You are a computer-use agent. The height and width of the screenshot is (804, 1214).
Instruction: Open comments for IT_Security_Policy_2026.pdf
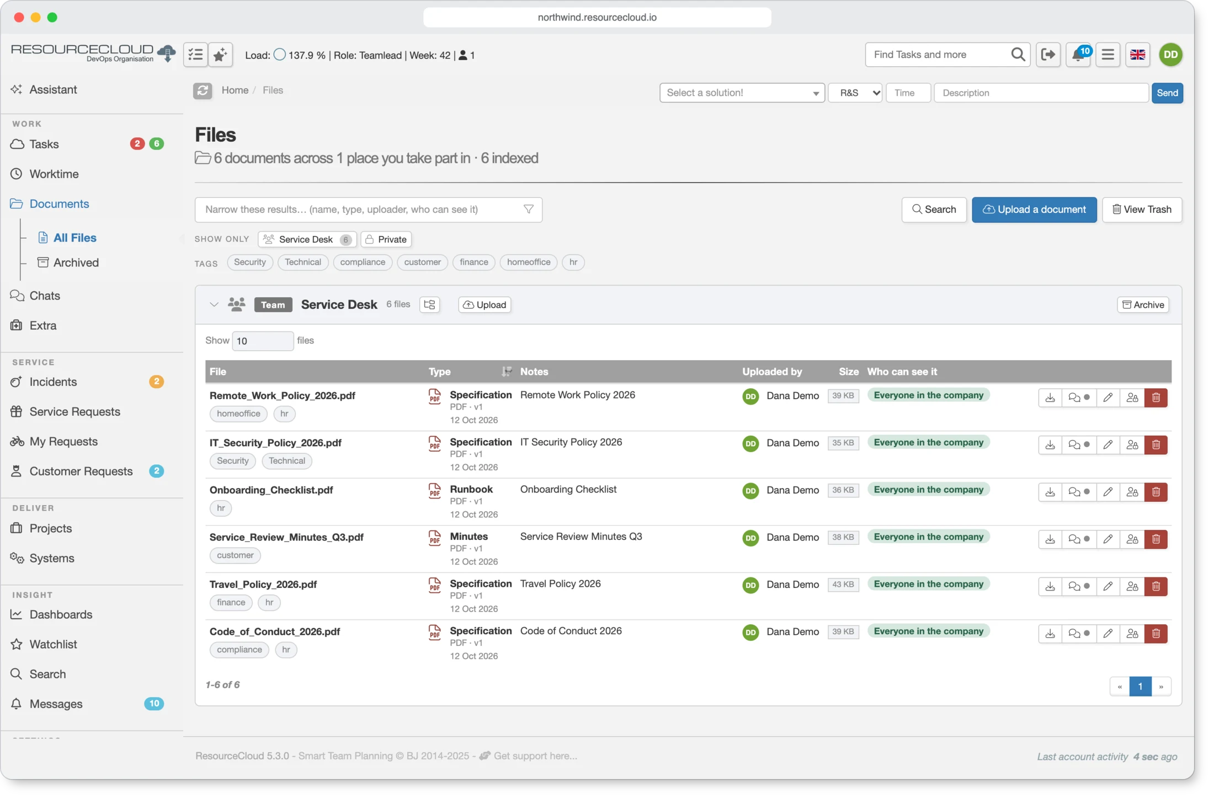[x=1079, y=445]
